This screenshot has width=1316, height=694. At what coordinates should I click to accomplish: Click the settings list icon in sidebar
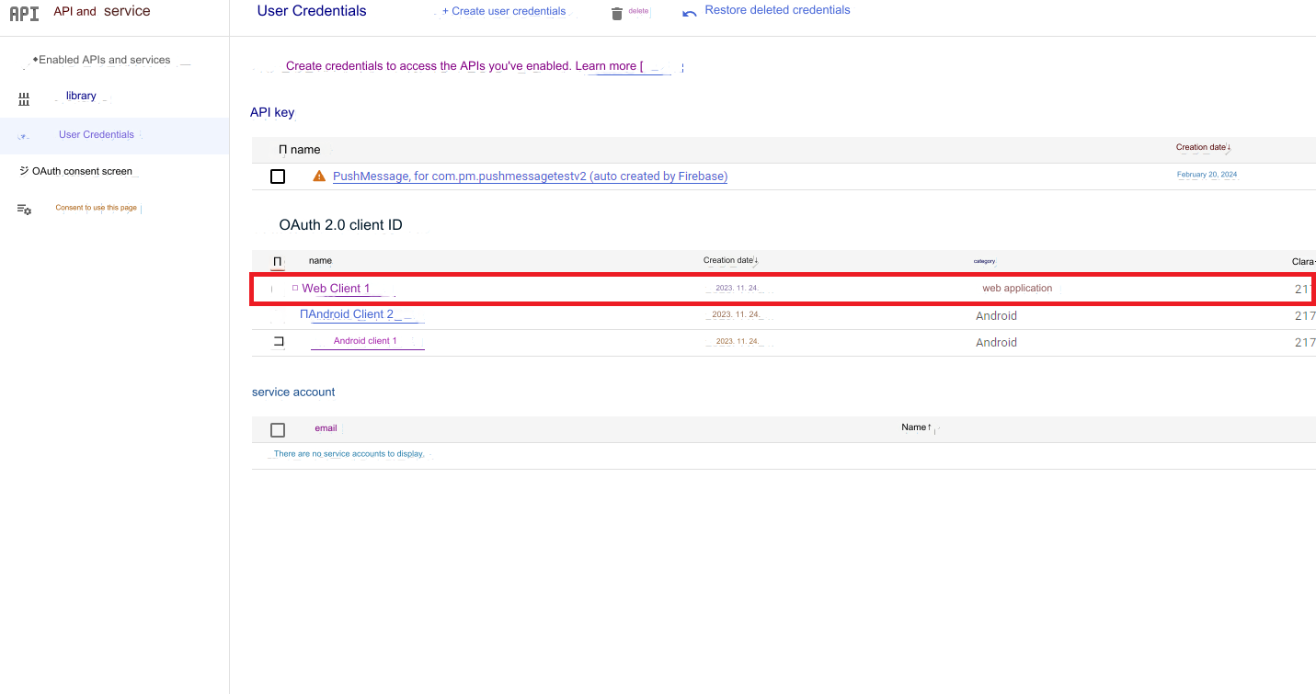(24, 210)
